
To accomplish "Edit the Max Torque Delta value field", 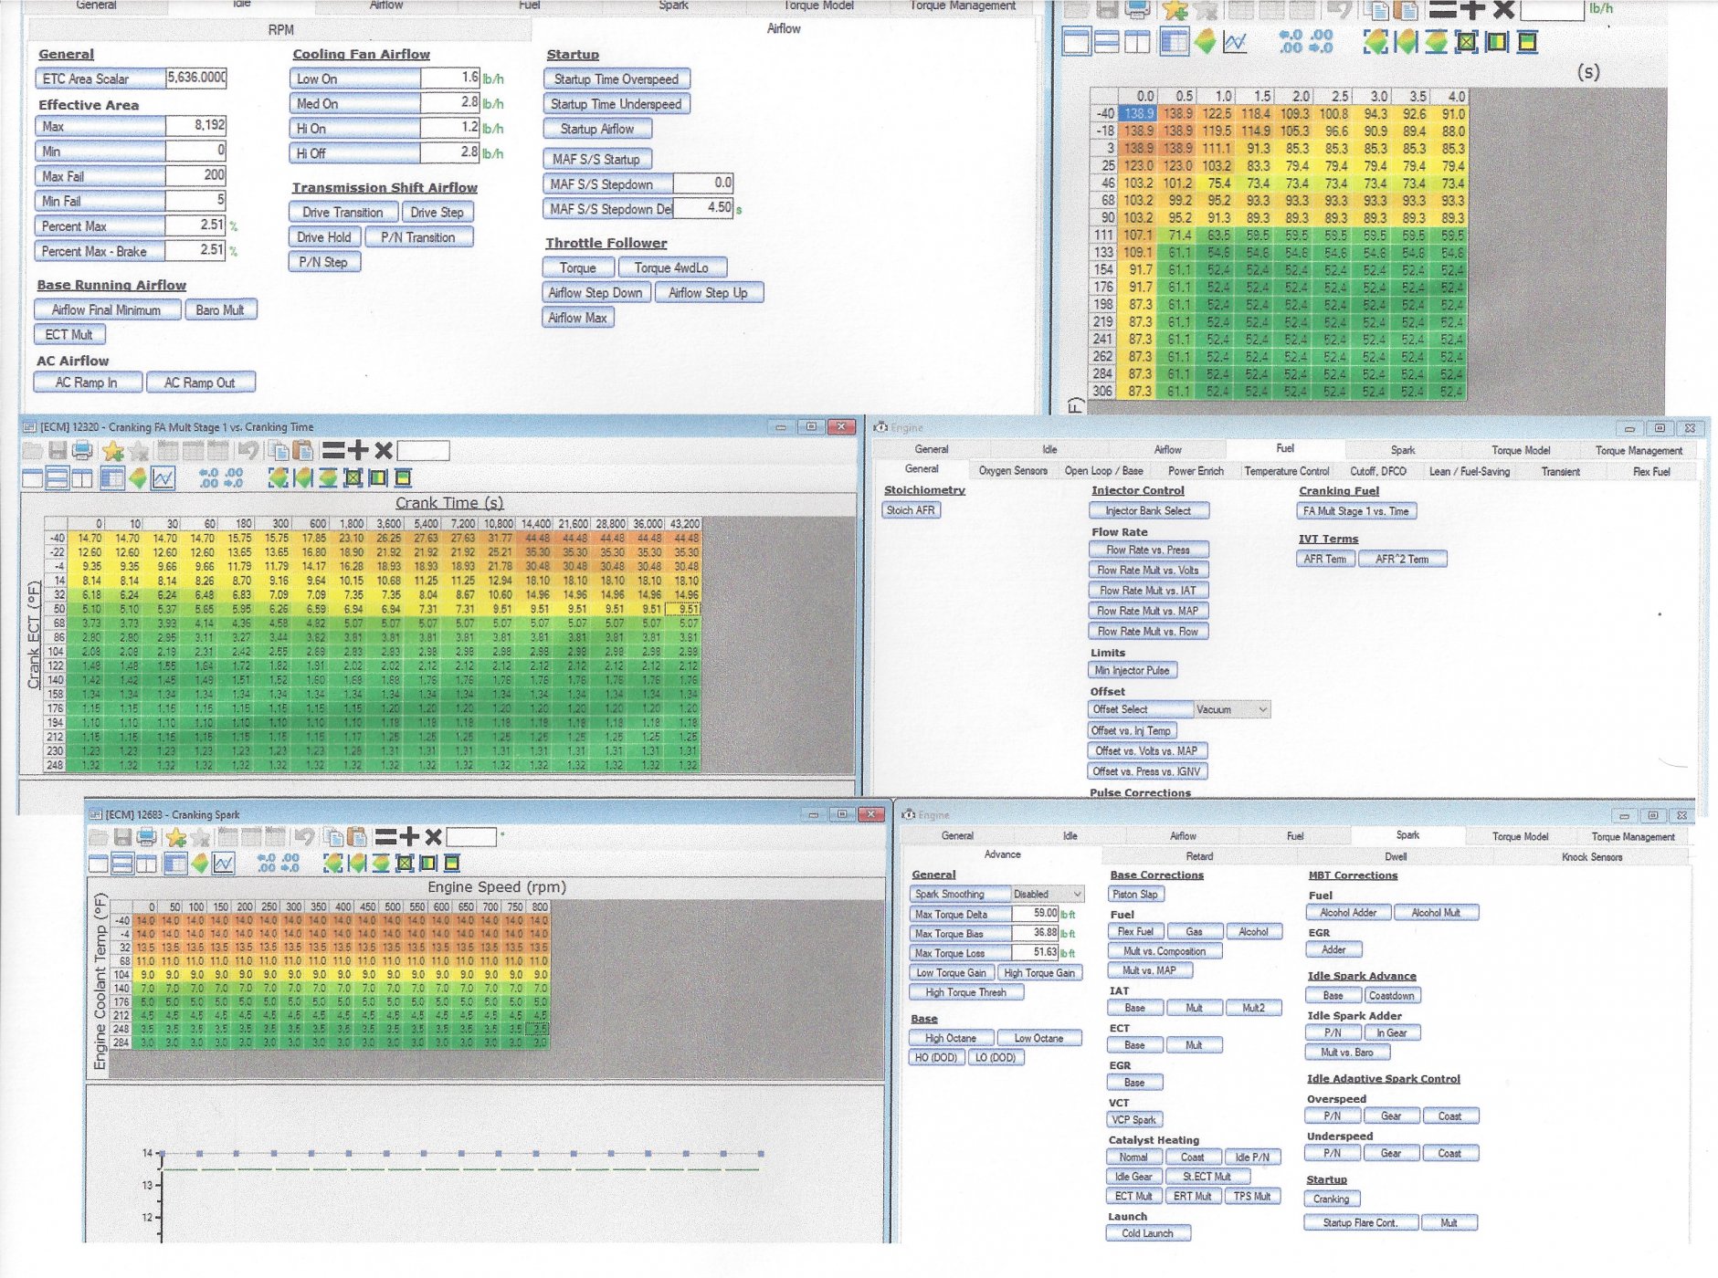I will tap(1035, 913).
